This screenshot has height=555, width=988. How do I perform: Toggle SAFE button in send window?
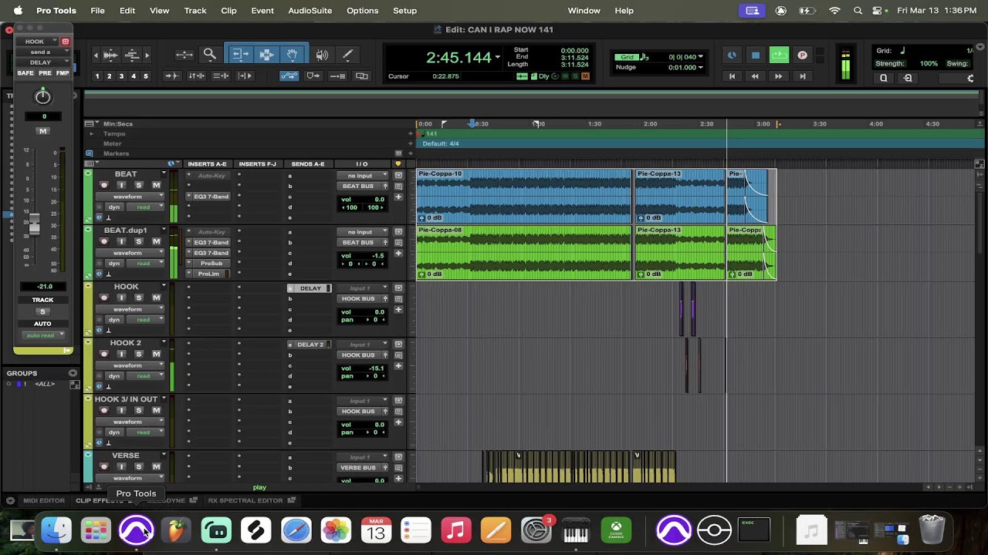click(25, 72)
